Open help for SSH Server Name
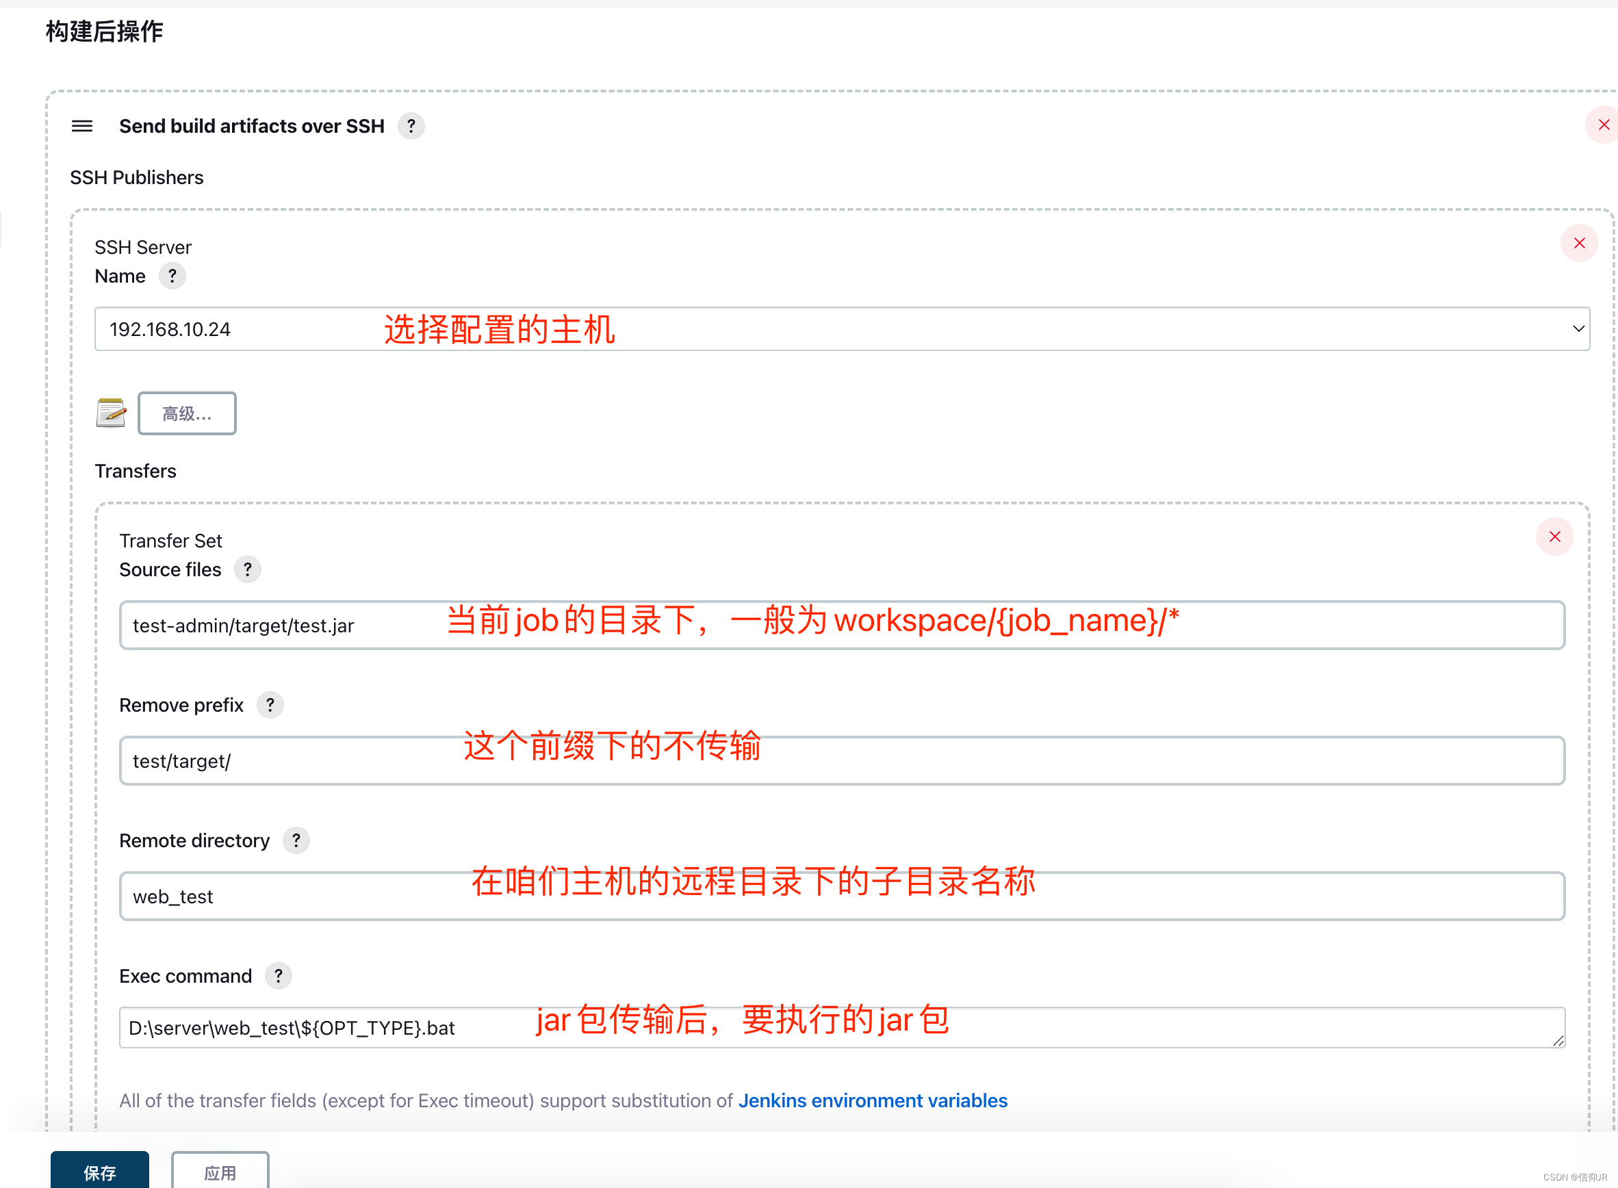Screen dimensions: 1618x1188 [x=172, y=276]
